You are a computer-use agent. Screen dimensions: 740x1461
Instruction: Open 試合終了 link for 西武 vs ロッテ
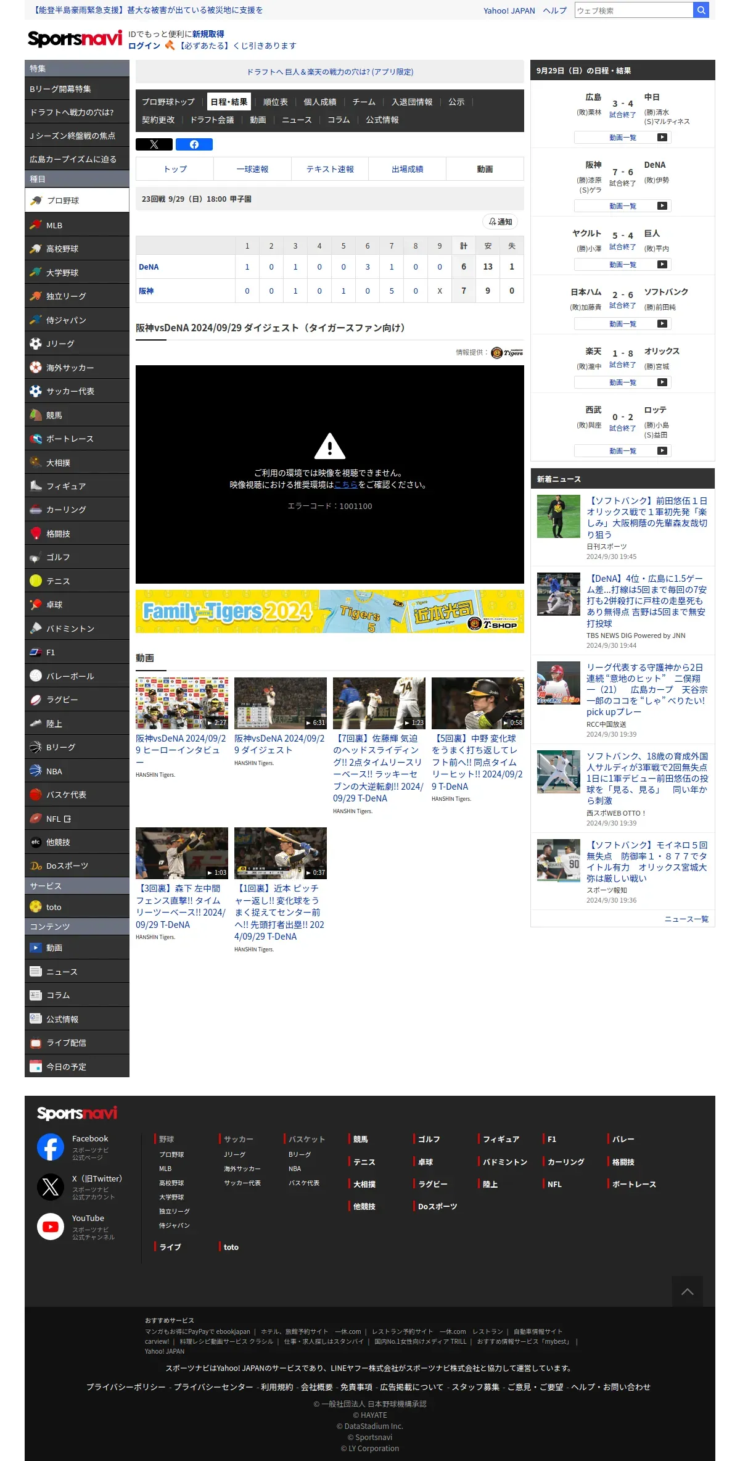click(623, 428)
